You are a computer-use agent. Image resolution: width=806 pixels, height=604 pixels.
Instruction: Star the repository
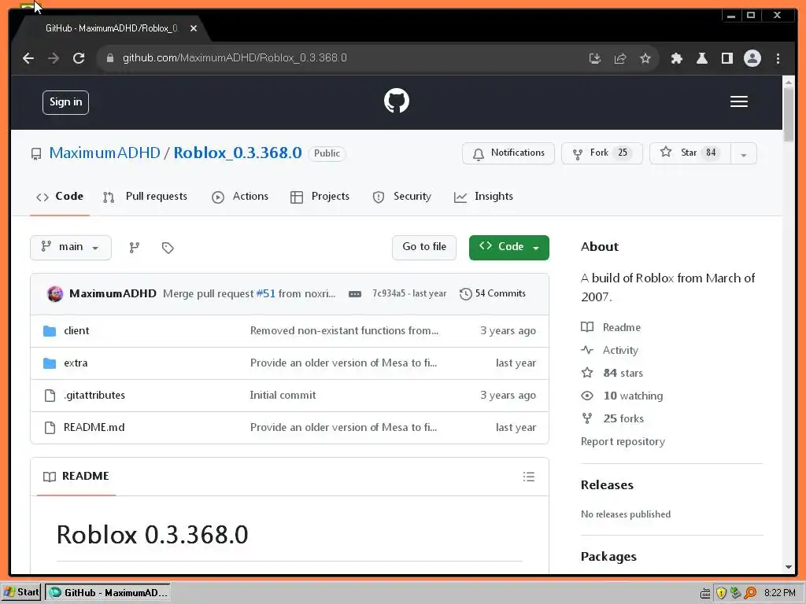click(690, 153)
